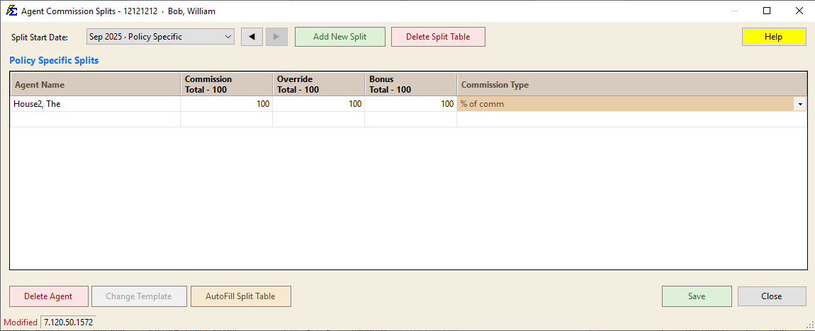Screen dimensions: 815x331
Task: Click the bottom Close button
Action: [x=772, y=296]
